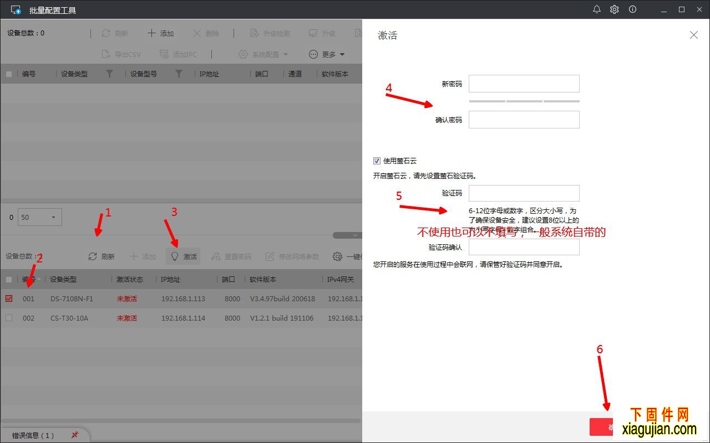Click 未激活 status of device 001
The image size is (710, 443).
point(126,299)
